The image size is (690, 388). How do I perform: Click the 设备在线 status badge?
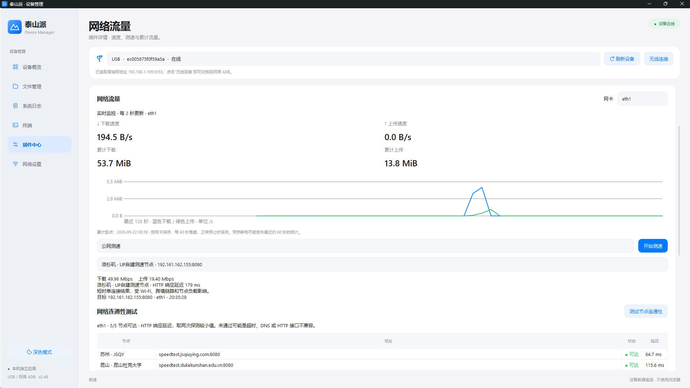tap(664, 24)
